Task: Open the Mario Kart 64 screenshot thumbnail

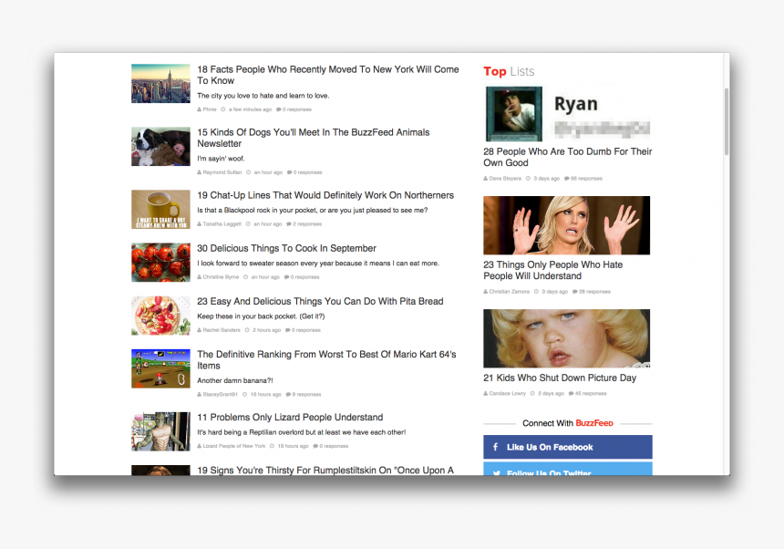Action: (x=160, y=368)
